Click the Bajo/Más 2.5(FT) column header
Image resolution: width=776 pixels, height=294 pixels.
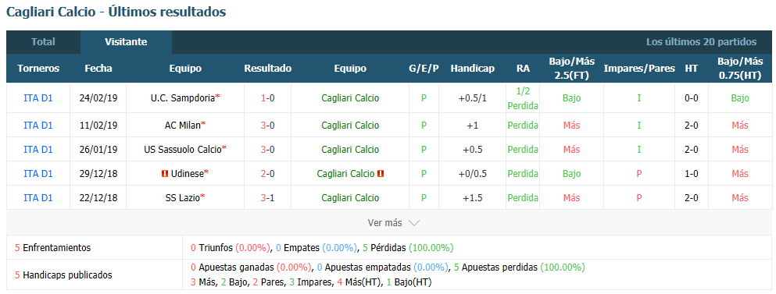click(x=571, y=69)
